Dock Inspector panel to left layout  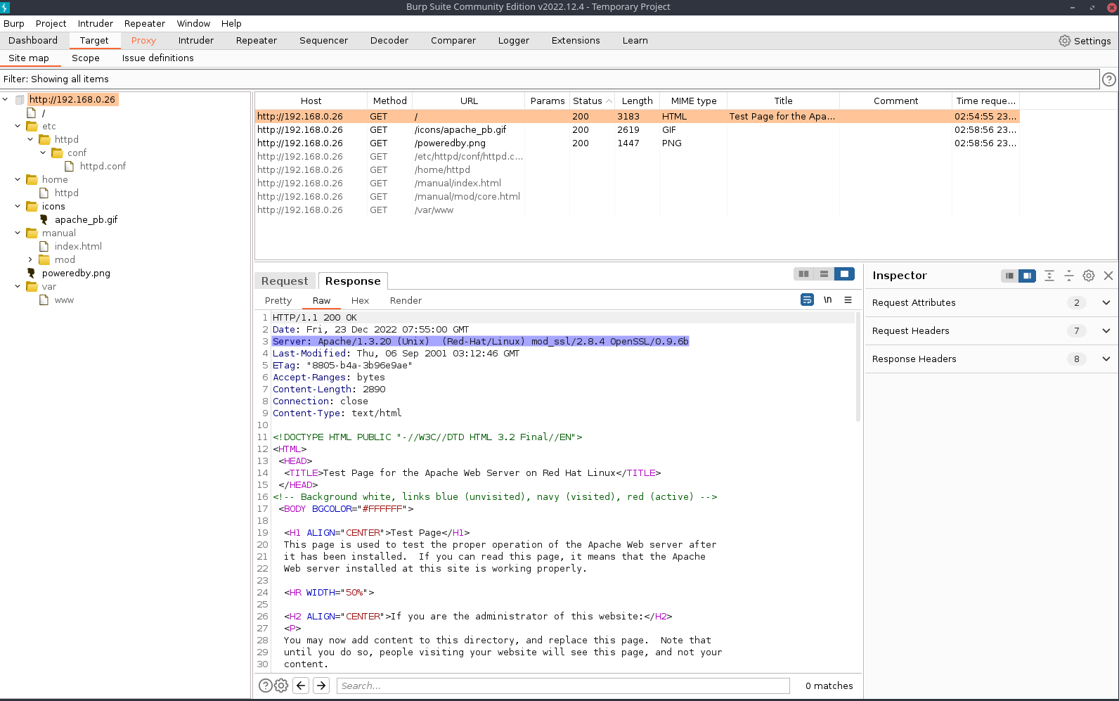(1009, 276)
